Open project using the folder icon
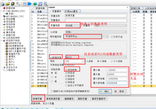 (8, 4)
